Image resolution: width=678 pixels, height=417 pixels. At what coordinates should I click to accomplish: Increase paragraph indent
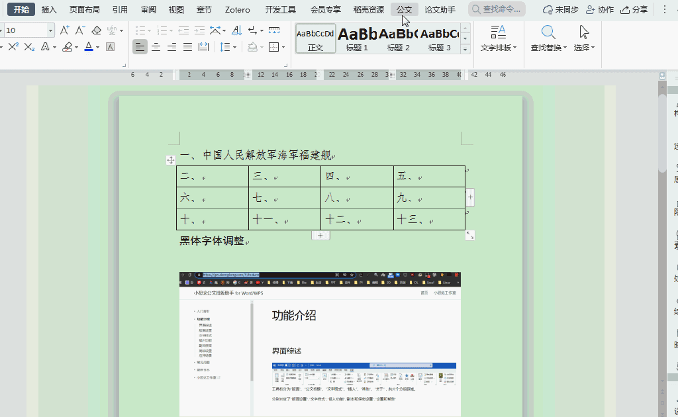[x=199, y=30]
